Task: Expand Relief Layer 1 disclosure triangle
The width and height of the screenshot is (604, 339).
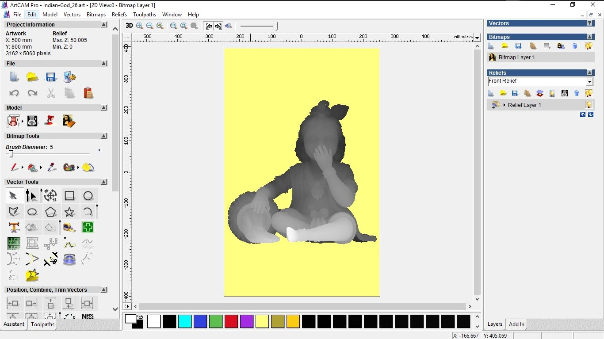Action: 505,105
